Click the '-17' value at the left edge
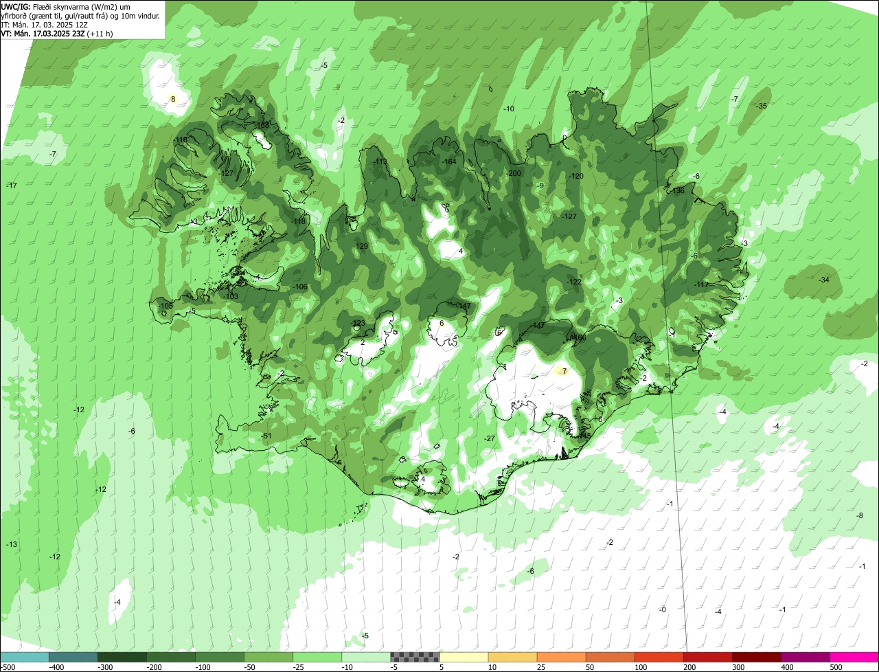This screenshot has width=879, height=672. (12, 186)
